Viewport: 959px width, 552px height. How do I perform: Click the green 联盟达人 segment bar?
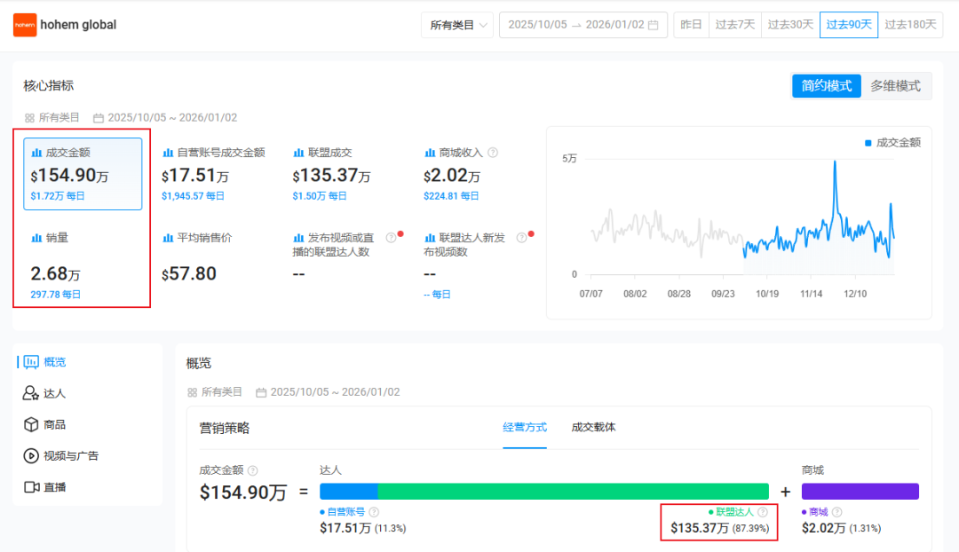(573, 490)
